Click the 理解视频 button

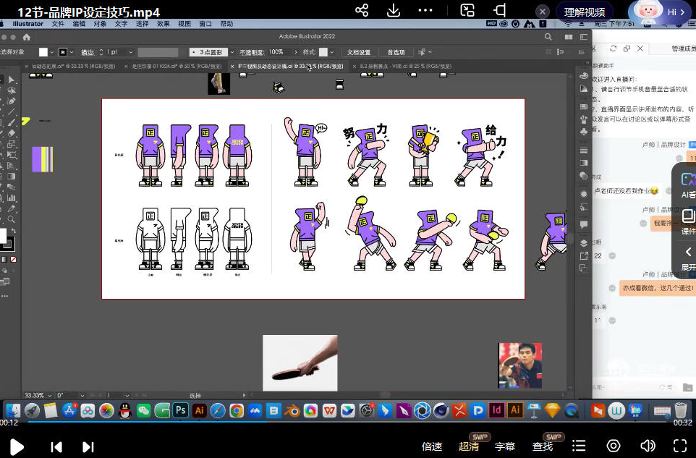click(x=585, y=12)
